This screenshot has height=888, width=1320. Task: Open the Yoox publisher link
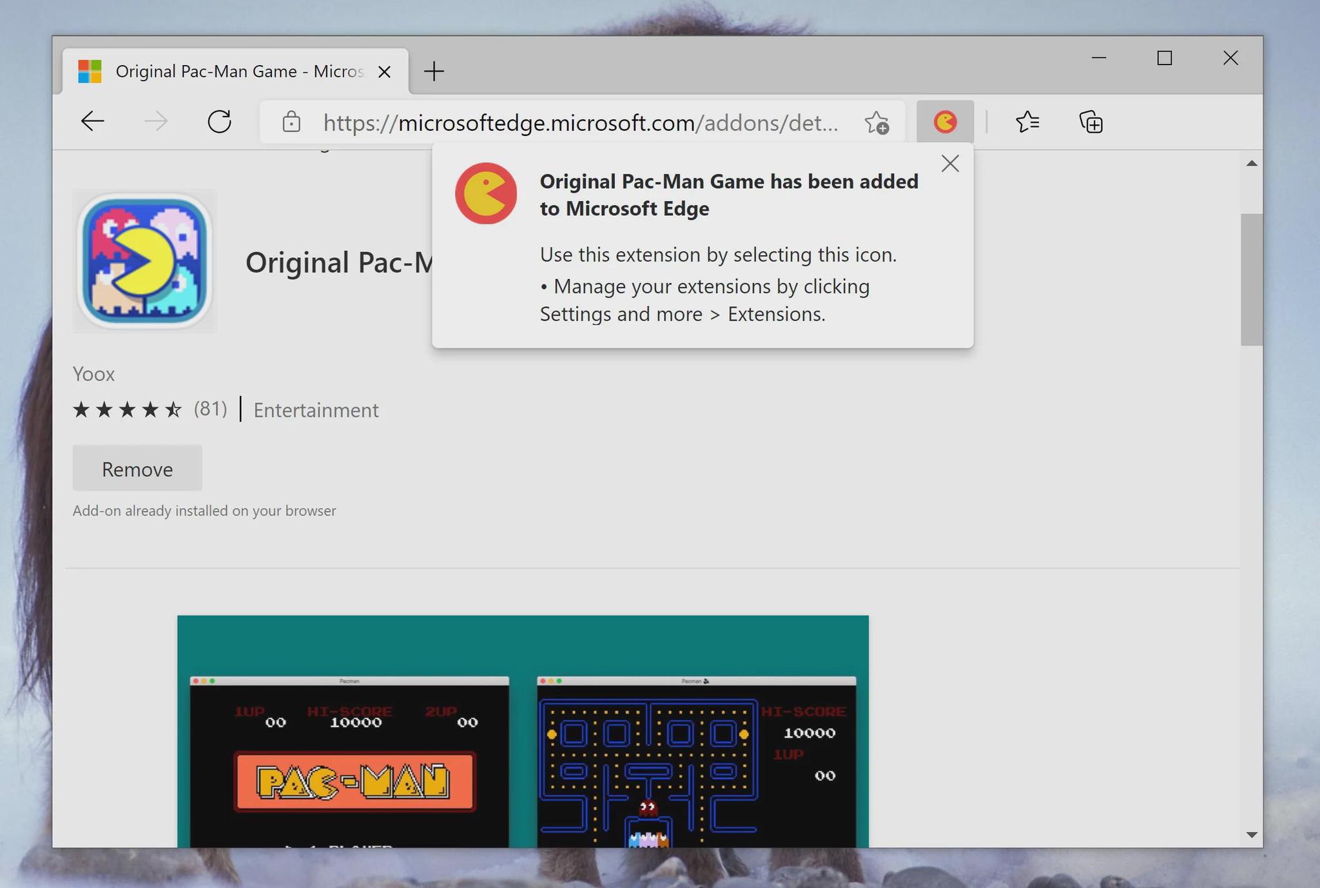(x=94, y=374)
